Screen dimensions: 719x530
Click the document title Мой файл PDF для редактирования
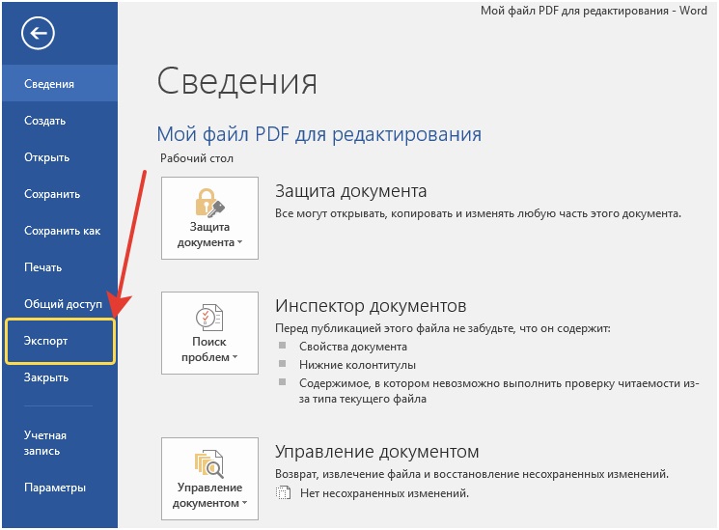tap(319, 134)
